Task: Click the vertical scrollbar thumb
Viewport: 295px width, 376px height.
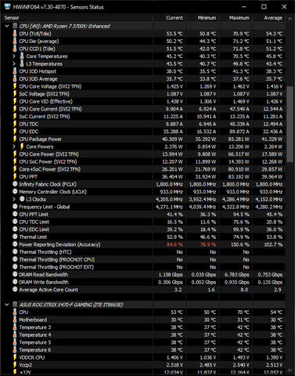Action: coord(290,125)
